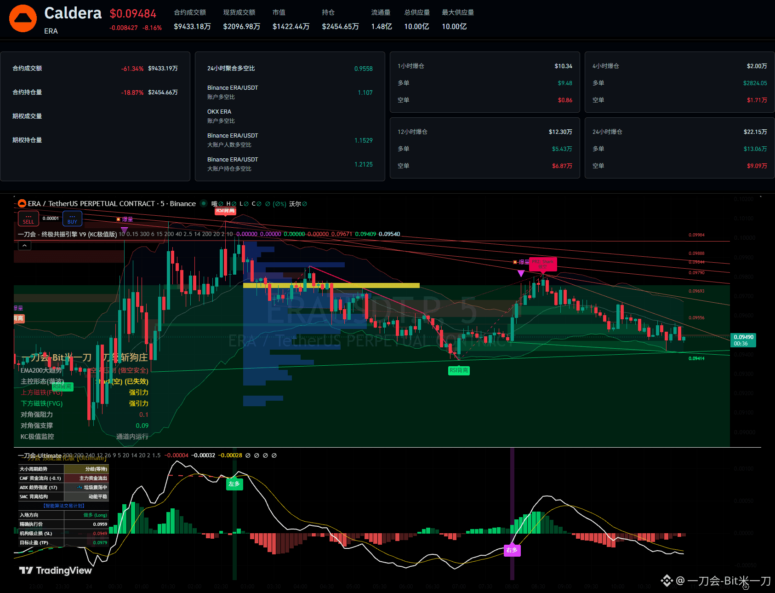Click the 市值 value $1422.44万
The height and width of the screenshot is (593, 775).
pos(291,27)
